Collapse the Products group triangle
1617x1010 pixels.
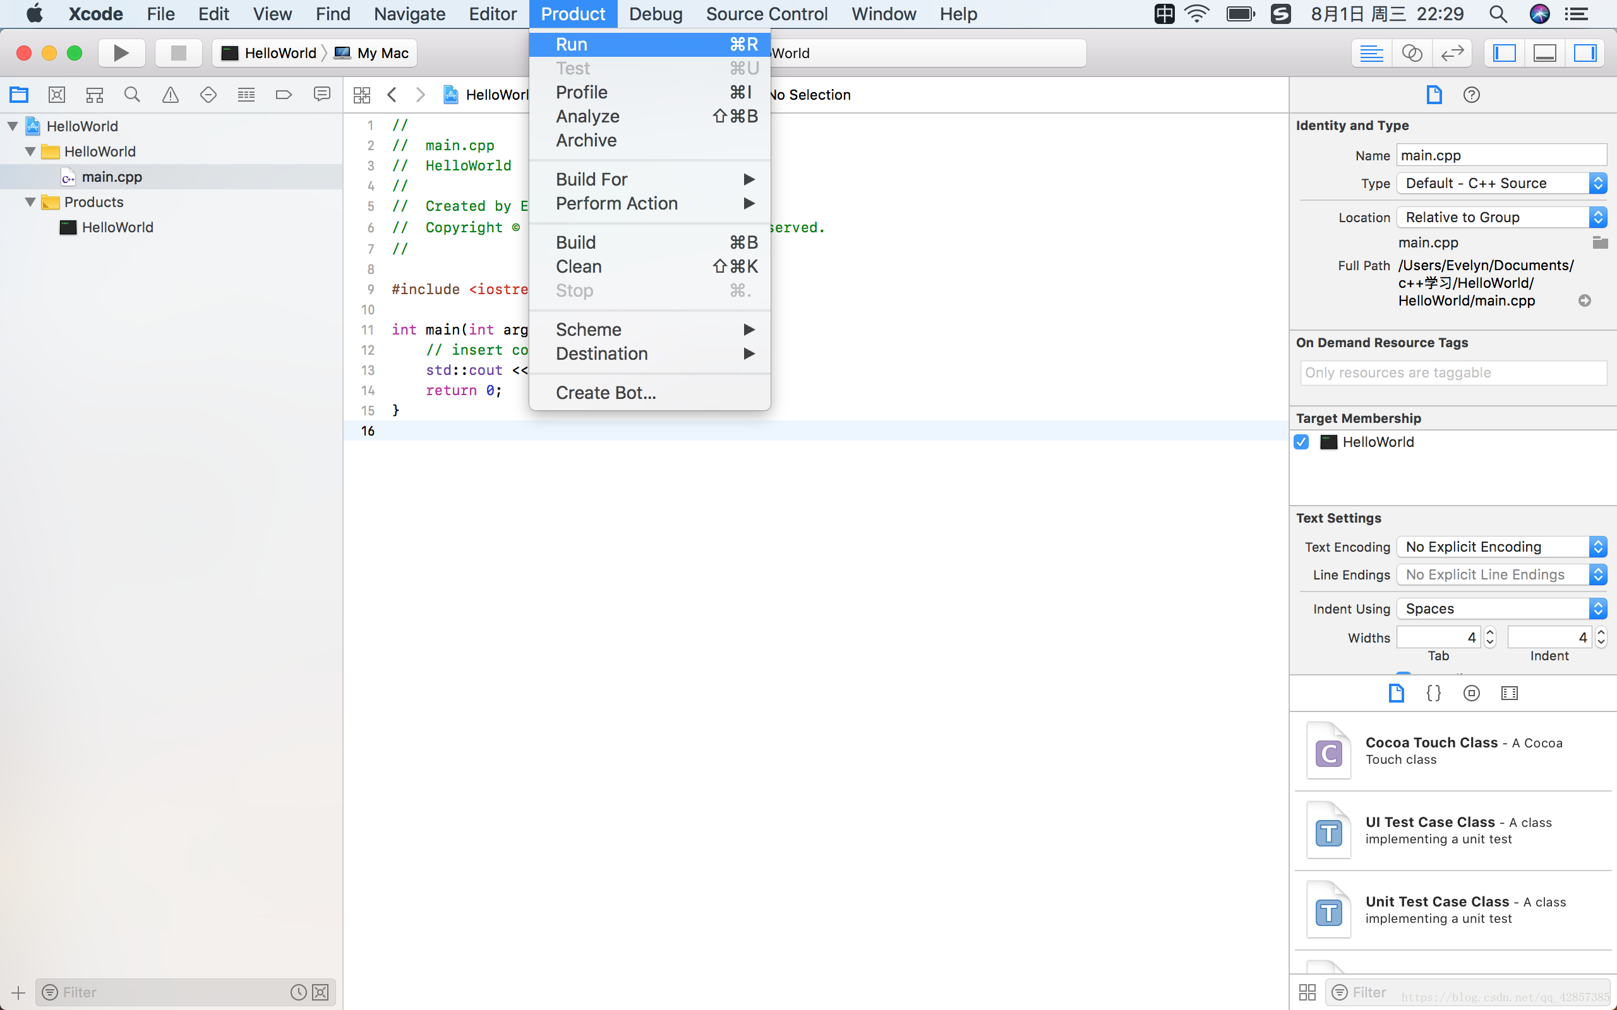click(x=30, y=202)
